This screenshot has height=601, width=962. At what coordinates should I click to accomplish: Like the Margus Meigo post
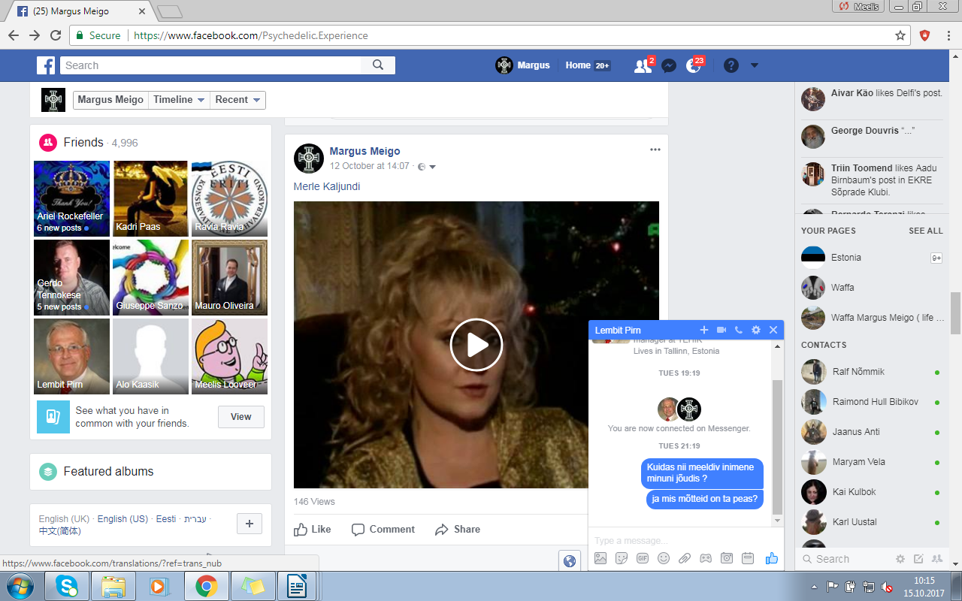(x=313, y=530)
